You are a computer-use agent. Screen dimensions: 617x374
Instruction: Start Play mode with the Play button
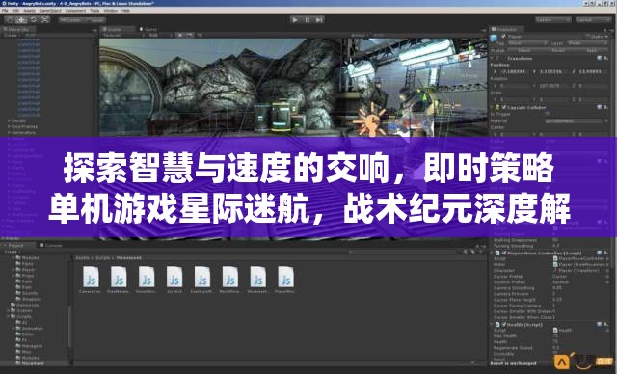tap(295, 19)
